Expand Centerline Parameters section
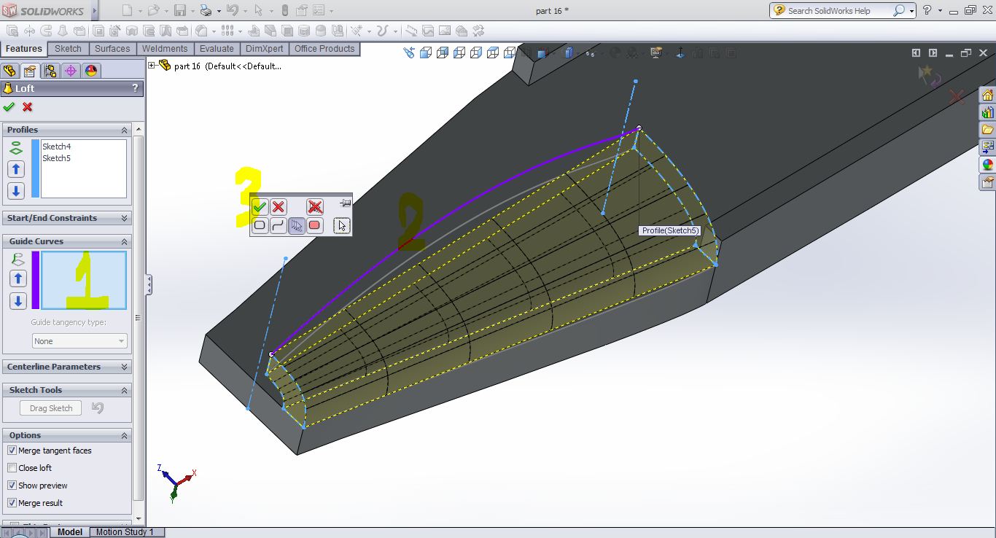 pos(124,367)
